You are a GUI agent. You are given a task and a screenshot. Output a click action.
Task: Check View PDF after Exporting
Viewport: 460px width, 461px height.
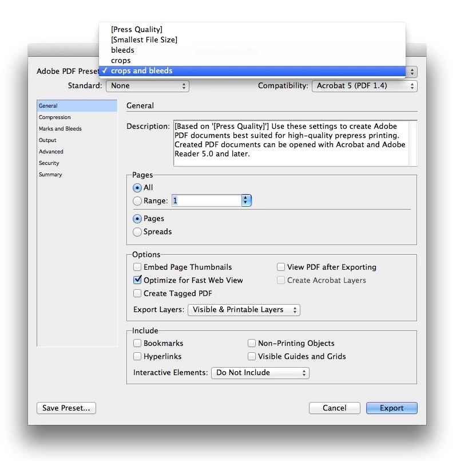[281, 267]
